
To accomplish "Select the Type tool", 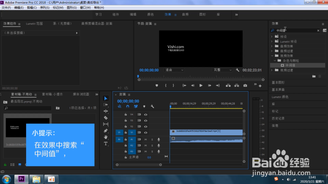I will click(x=106, y=143).
